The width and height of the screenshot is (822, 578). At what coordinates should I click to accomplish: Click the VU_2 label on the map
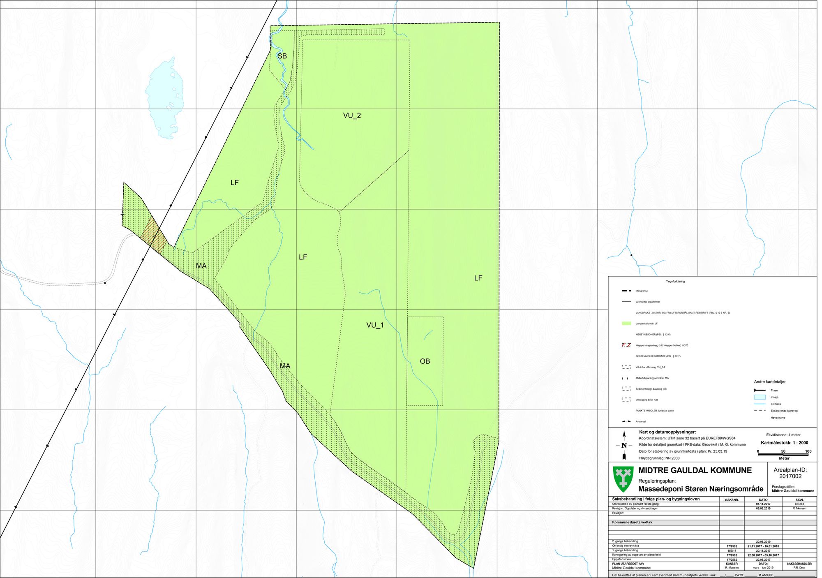[352, 116]
